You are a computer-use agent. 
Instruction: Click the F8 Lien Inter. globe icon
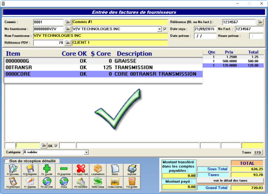47,183
